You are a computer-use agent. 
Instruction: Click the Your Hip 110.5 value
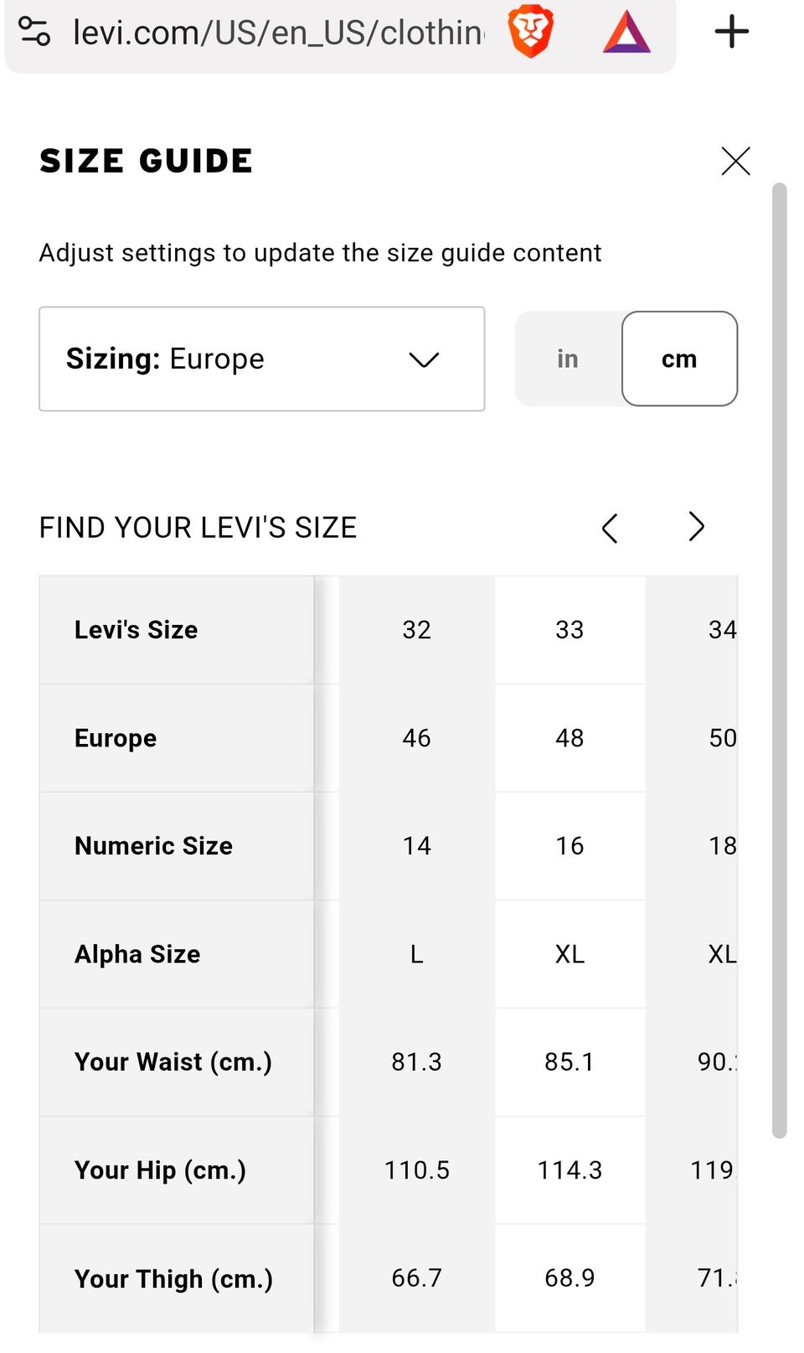pyautogui.click(x=416, y=1170)
